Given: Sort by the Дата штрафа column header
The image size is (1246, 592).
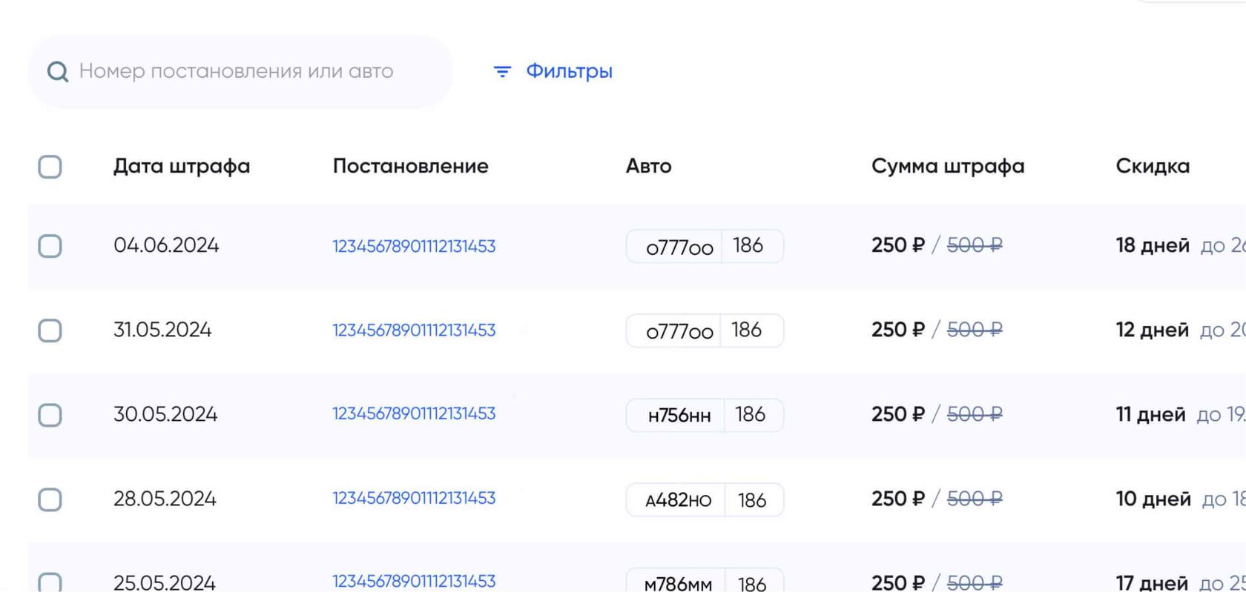Looking at the screenshot, I should pos(181,166).
